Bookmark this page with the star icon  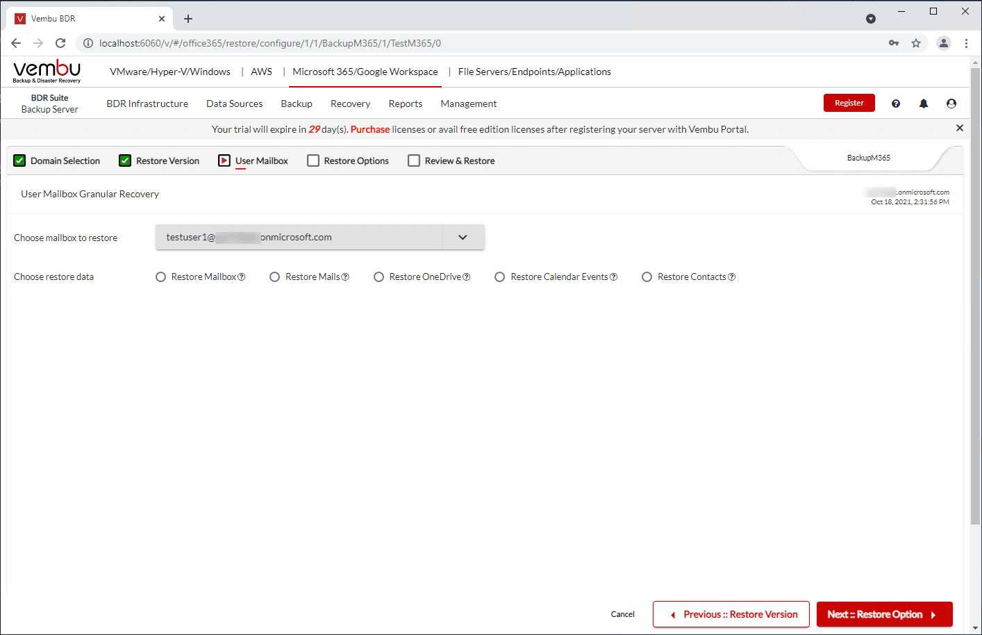click(x=916, y=43)
